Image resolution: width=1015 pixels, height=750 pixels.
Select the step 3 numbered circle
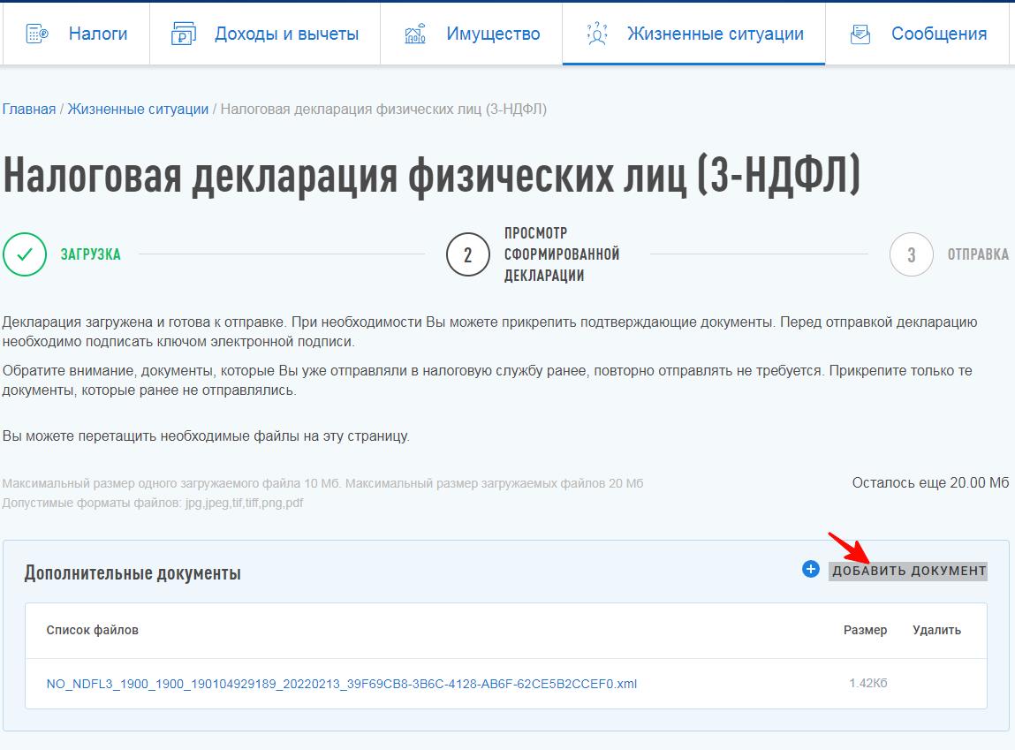tap(912, 254)
